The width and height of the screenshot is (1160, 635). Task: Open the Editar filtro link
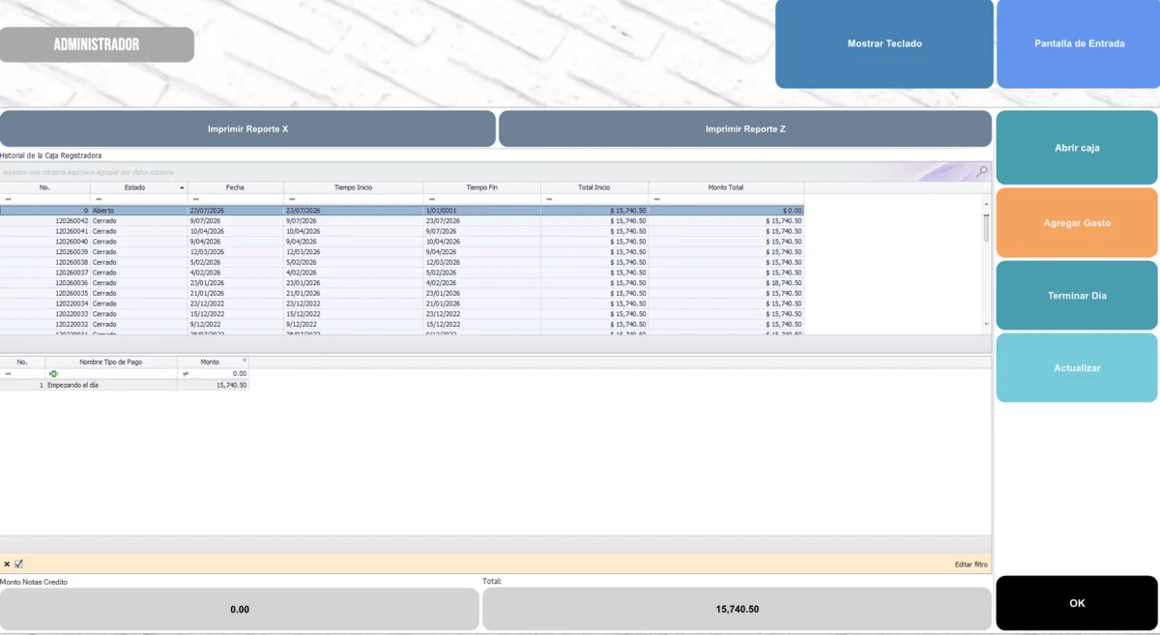point(971,564)
